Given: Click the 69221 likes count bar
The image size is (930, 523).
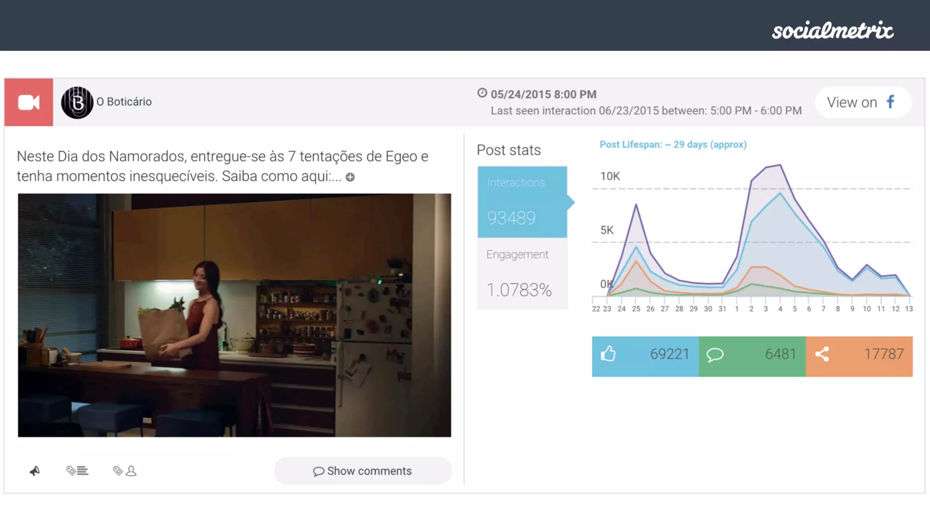Looking at the screenshot, I should [669, 354].
